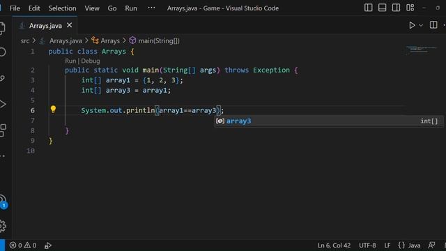Click the Debug code lens link
Viewport: 446px width, 251px height.
tap(91, 61)
